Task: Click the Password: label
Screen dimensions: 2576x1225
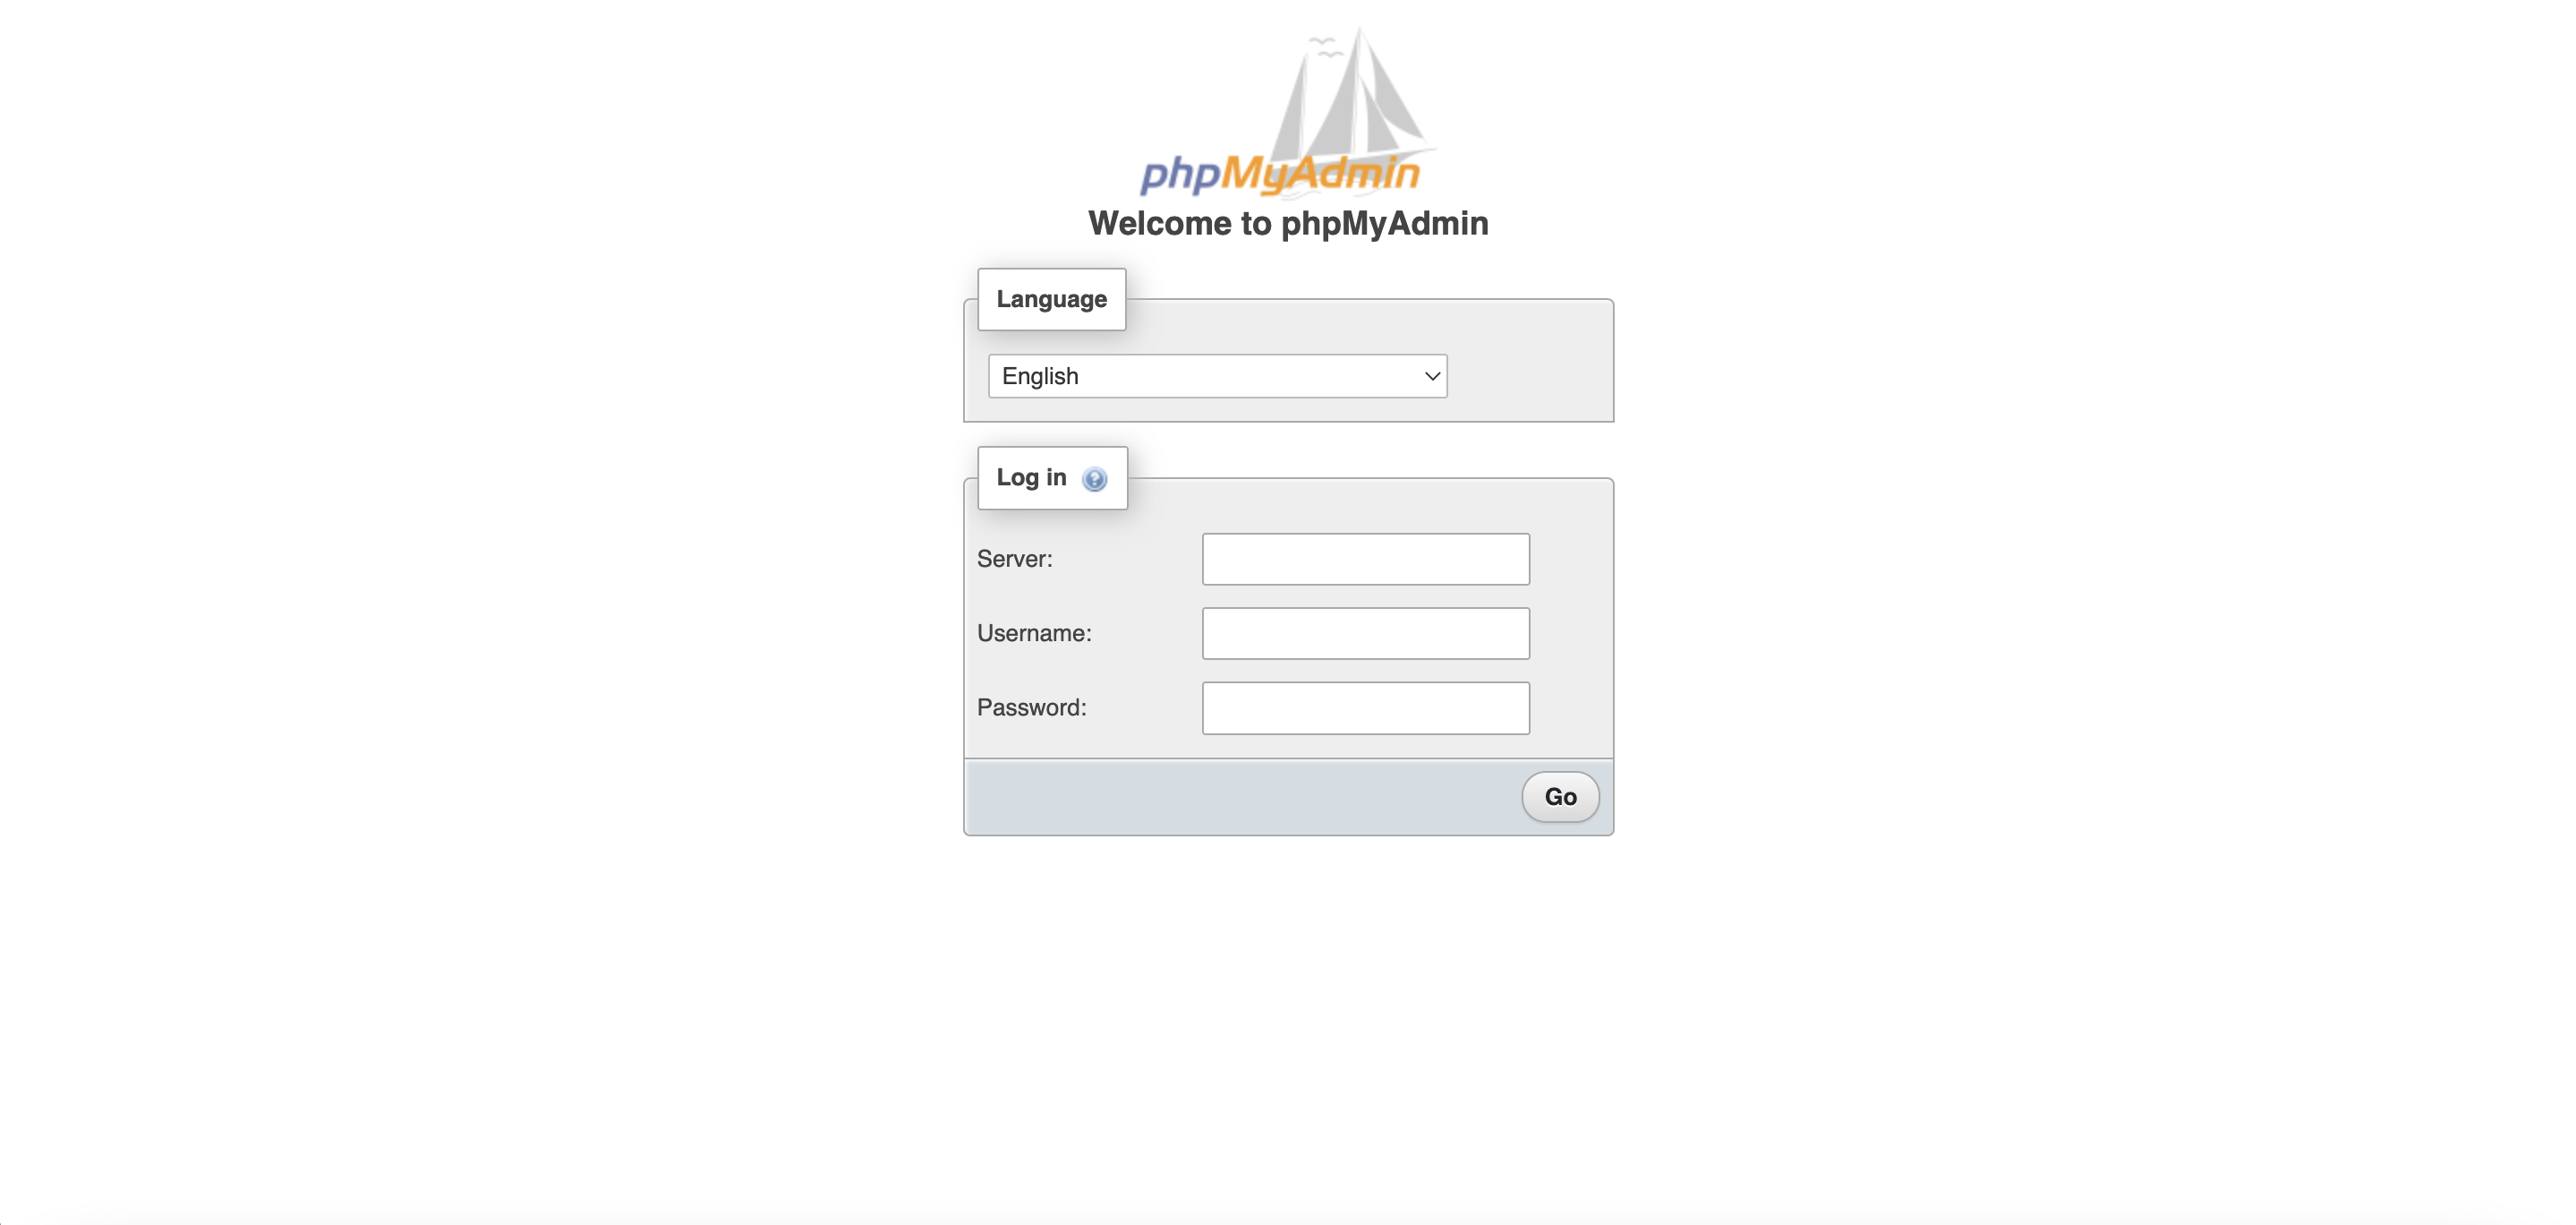Action: pos(1031,707)
